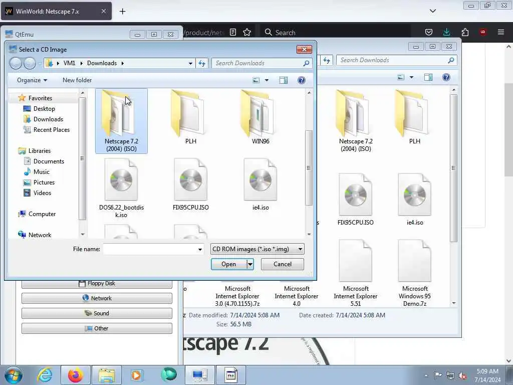Open view options dropdown in background Explorer
The image size is (513, 385).
coord(411,77)
